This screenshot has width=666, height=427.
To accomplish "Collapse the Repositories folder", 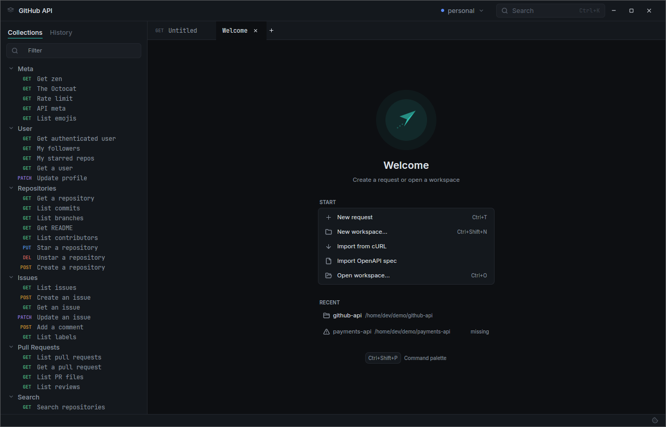I will click(11, 188).
